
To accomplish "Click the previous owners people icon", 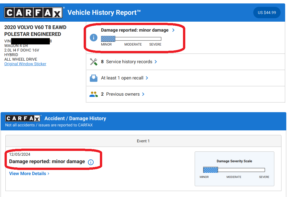I will [x=94, y=94].
